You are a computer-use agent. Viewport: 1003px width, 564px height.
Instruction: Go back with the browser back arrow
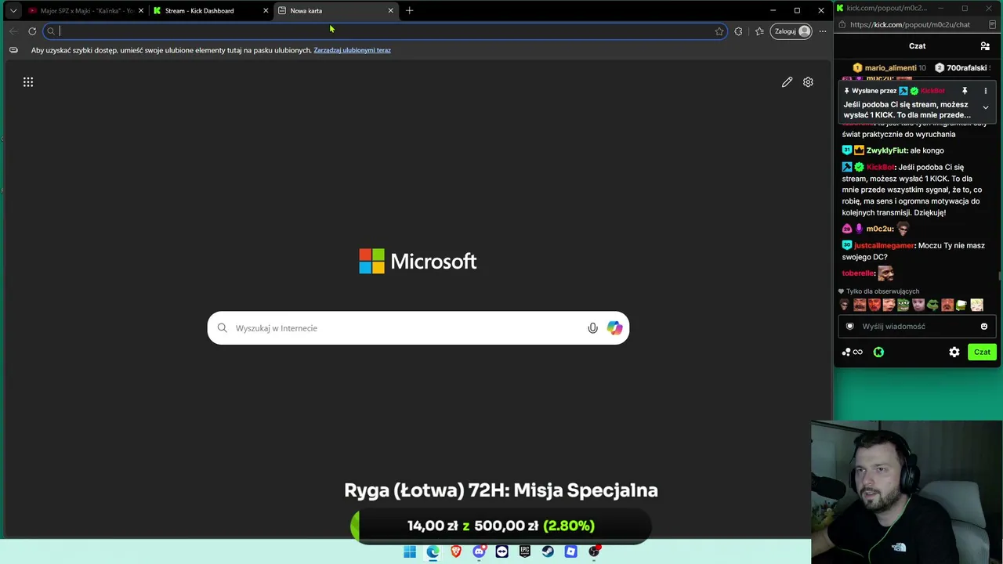(x=13, y=31)
